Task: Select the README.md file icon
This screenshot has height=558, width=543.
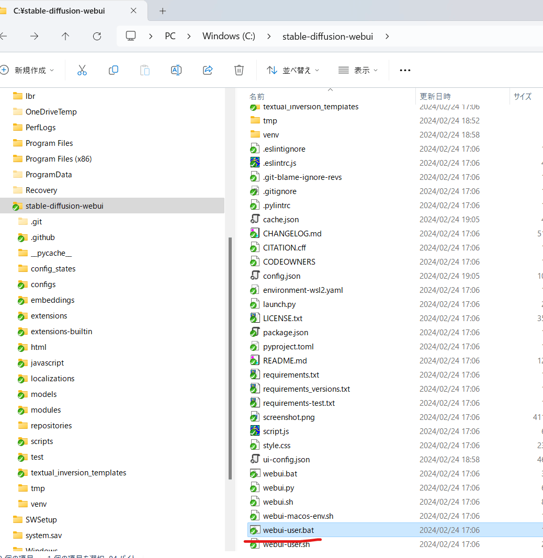Action: coord(255,360)
